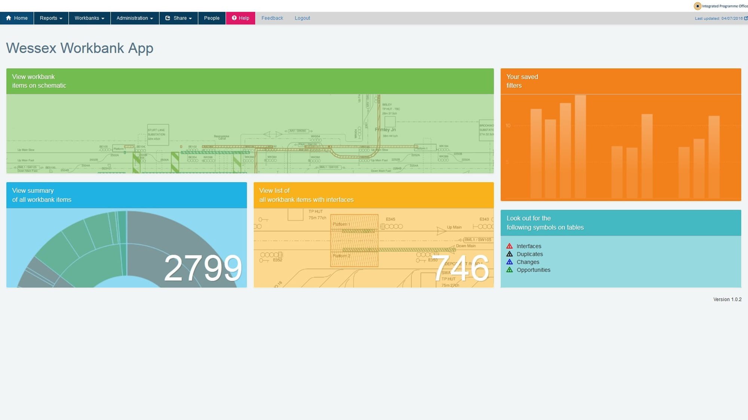Click the red Interfaces warning triangle symbol

click(x=510, y=246)
